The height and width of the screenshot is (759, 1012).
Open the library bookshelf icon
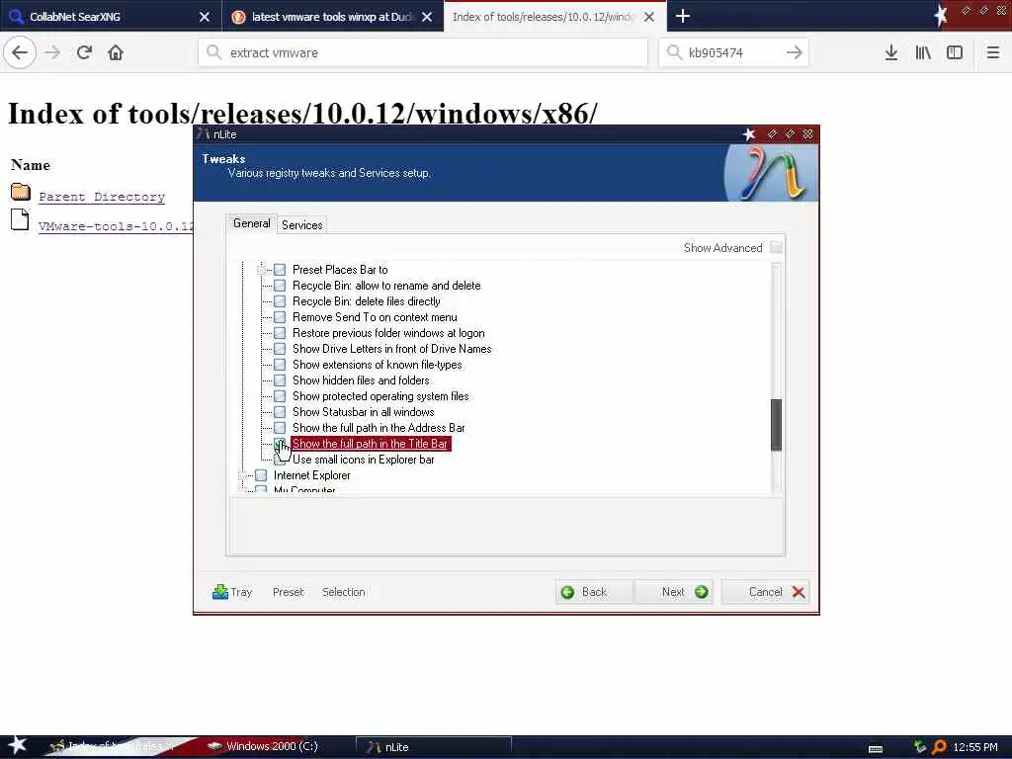[923, 52]
